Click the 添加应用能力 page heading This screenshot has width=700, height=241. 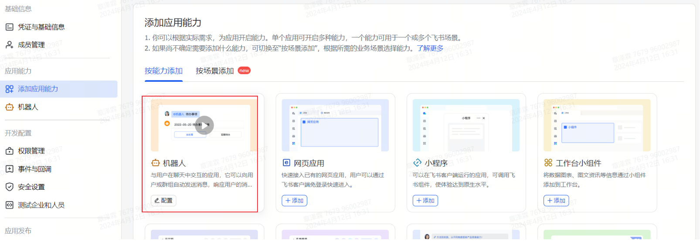click(173, 23)
